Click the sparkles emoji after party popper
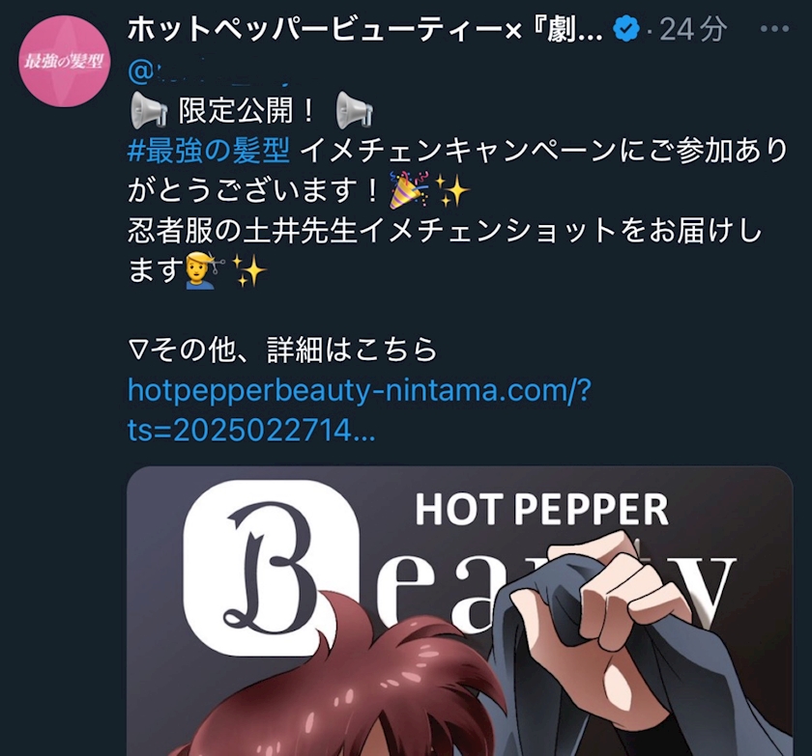This screenshot has height=756, width=812. click(x=451, y=190)
